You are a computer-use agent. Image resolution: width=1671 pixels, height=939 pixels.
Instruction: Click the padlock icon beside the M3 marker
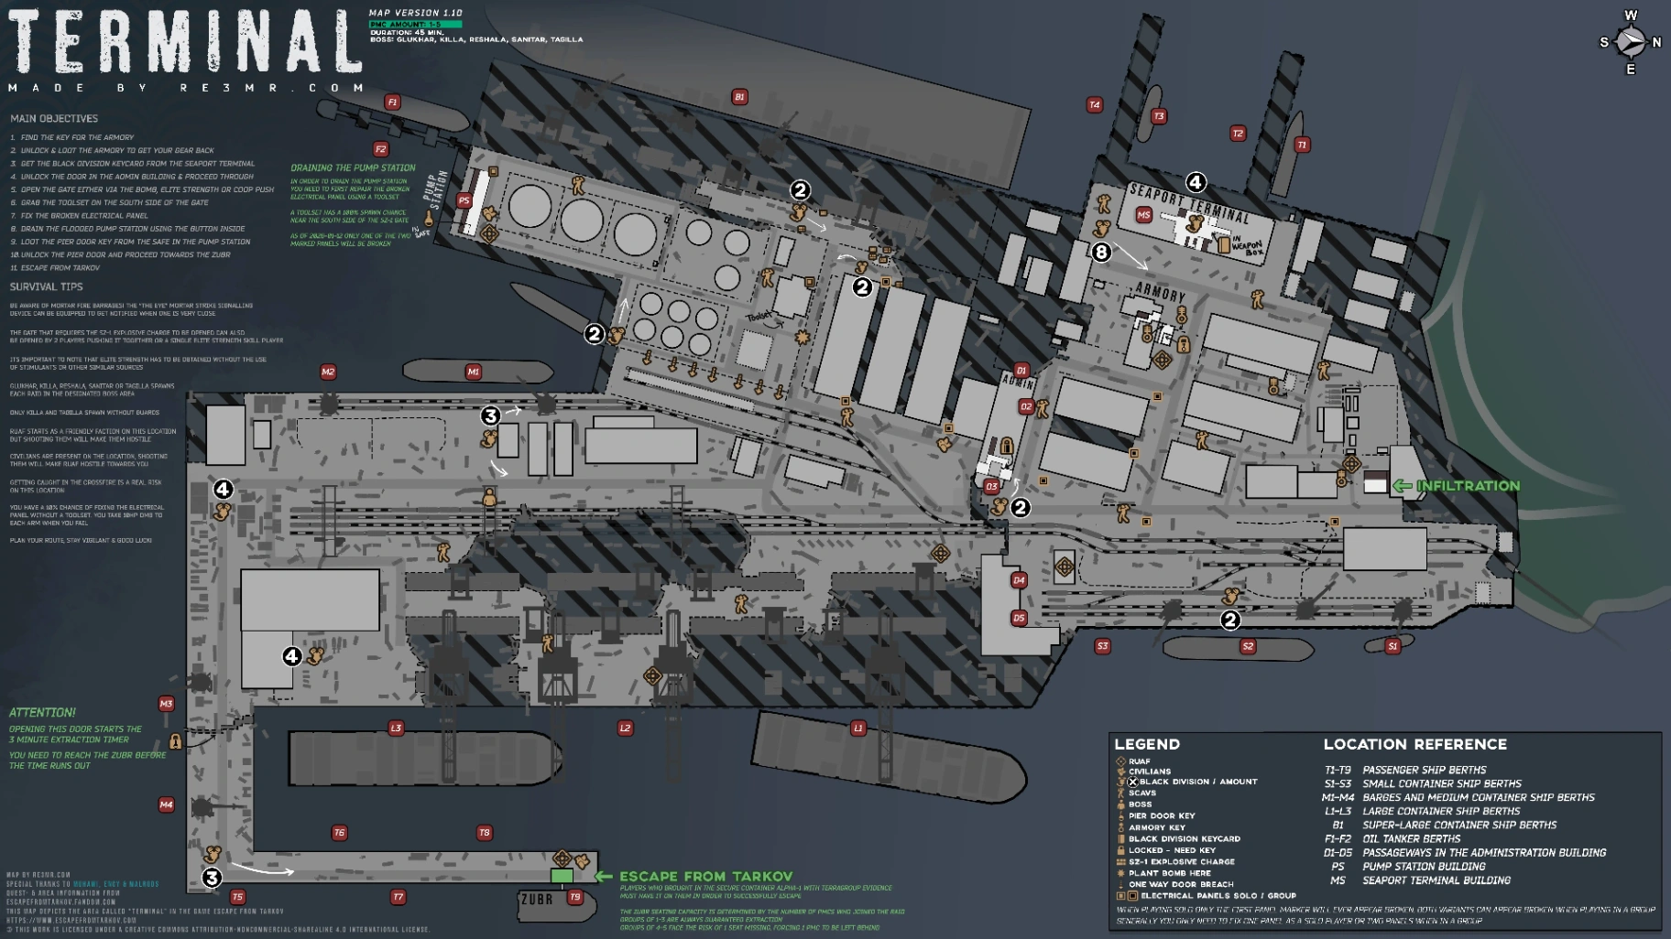(175, 740)
